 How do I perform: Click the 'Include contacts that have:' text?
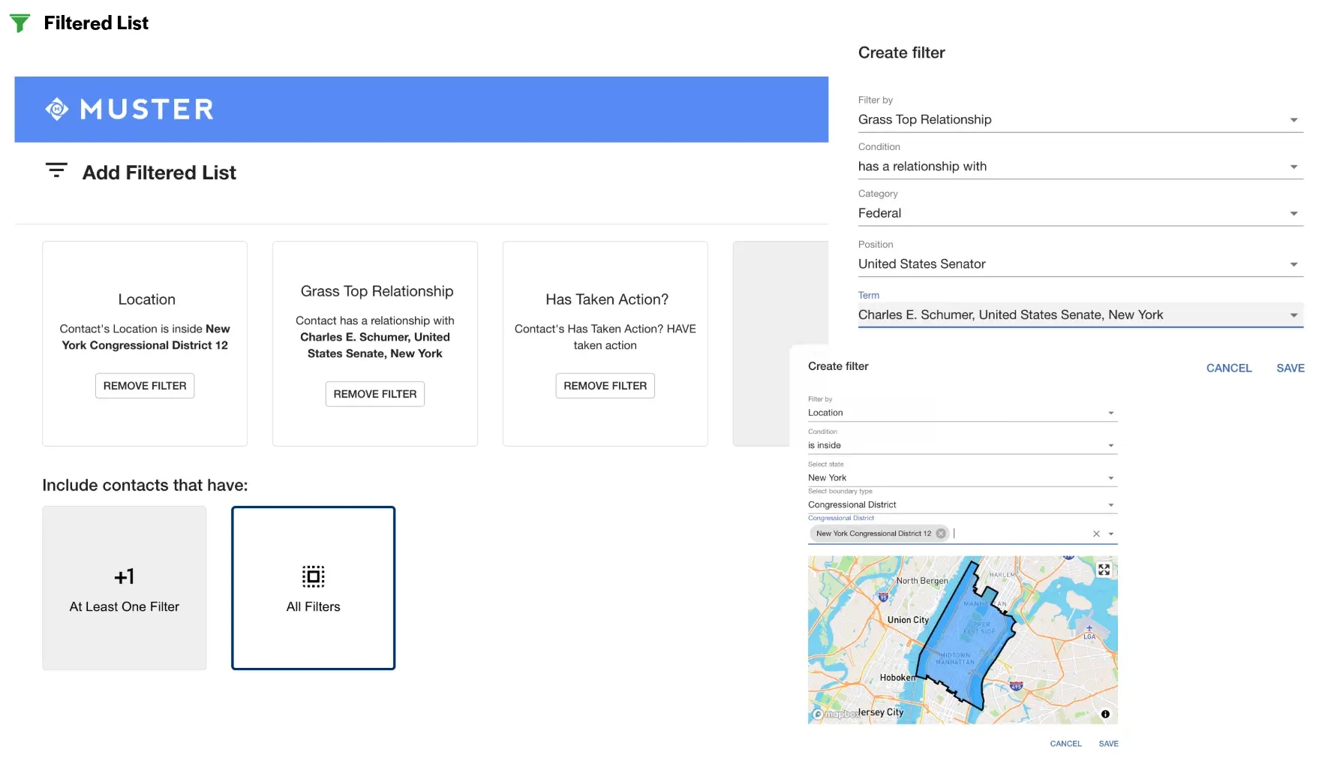(145, 486)
